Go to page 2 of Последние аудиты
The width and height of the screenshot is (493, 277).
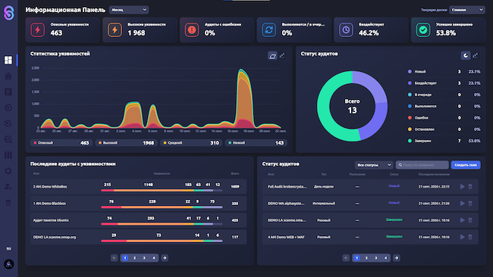point(134,258)
